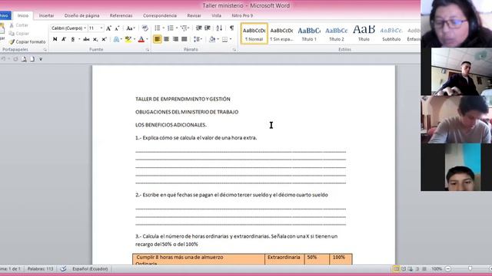Viewport: 492px width, 276px height.
Task: Toggle underline (S) formatting
Action: 73,39
